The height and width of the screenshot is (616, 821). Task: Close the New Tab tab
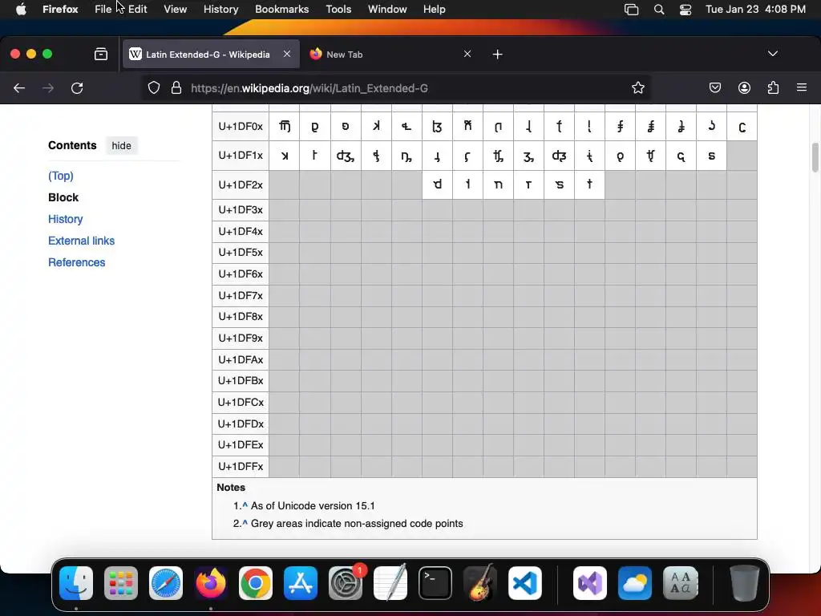[x=467, y=54]
